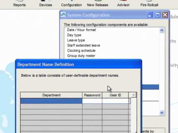Select 'Date / Hour format' component

click(82, 30)
